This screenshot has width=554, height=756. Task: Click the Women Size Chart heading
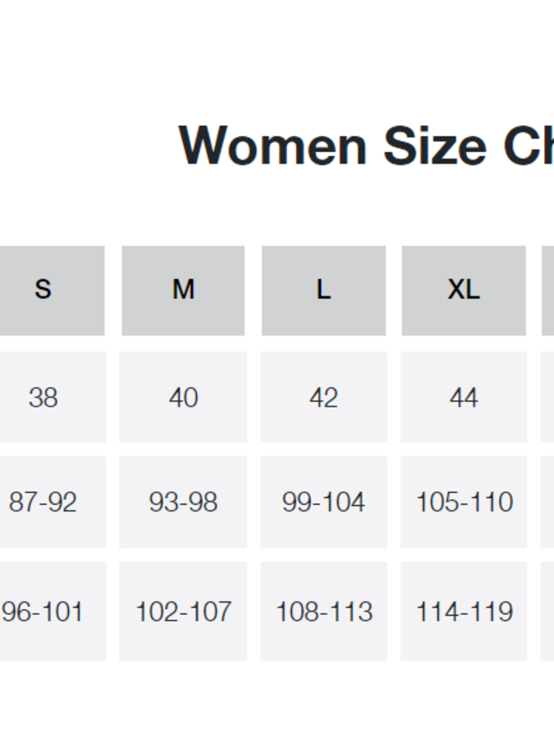pos(366,145)
